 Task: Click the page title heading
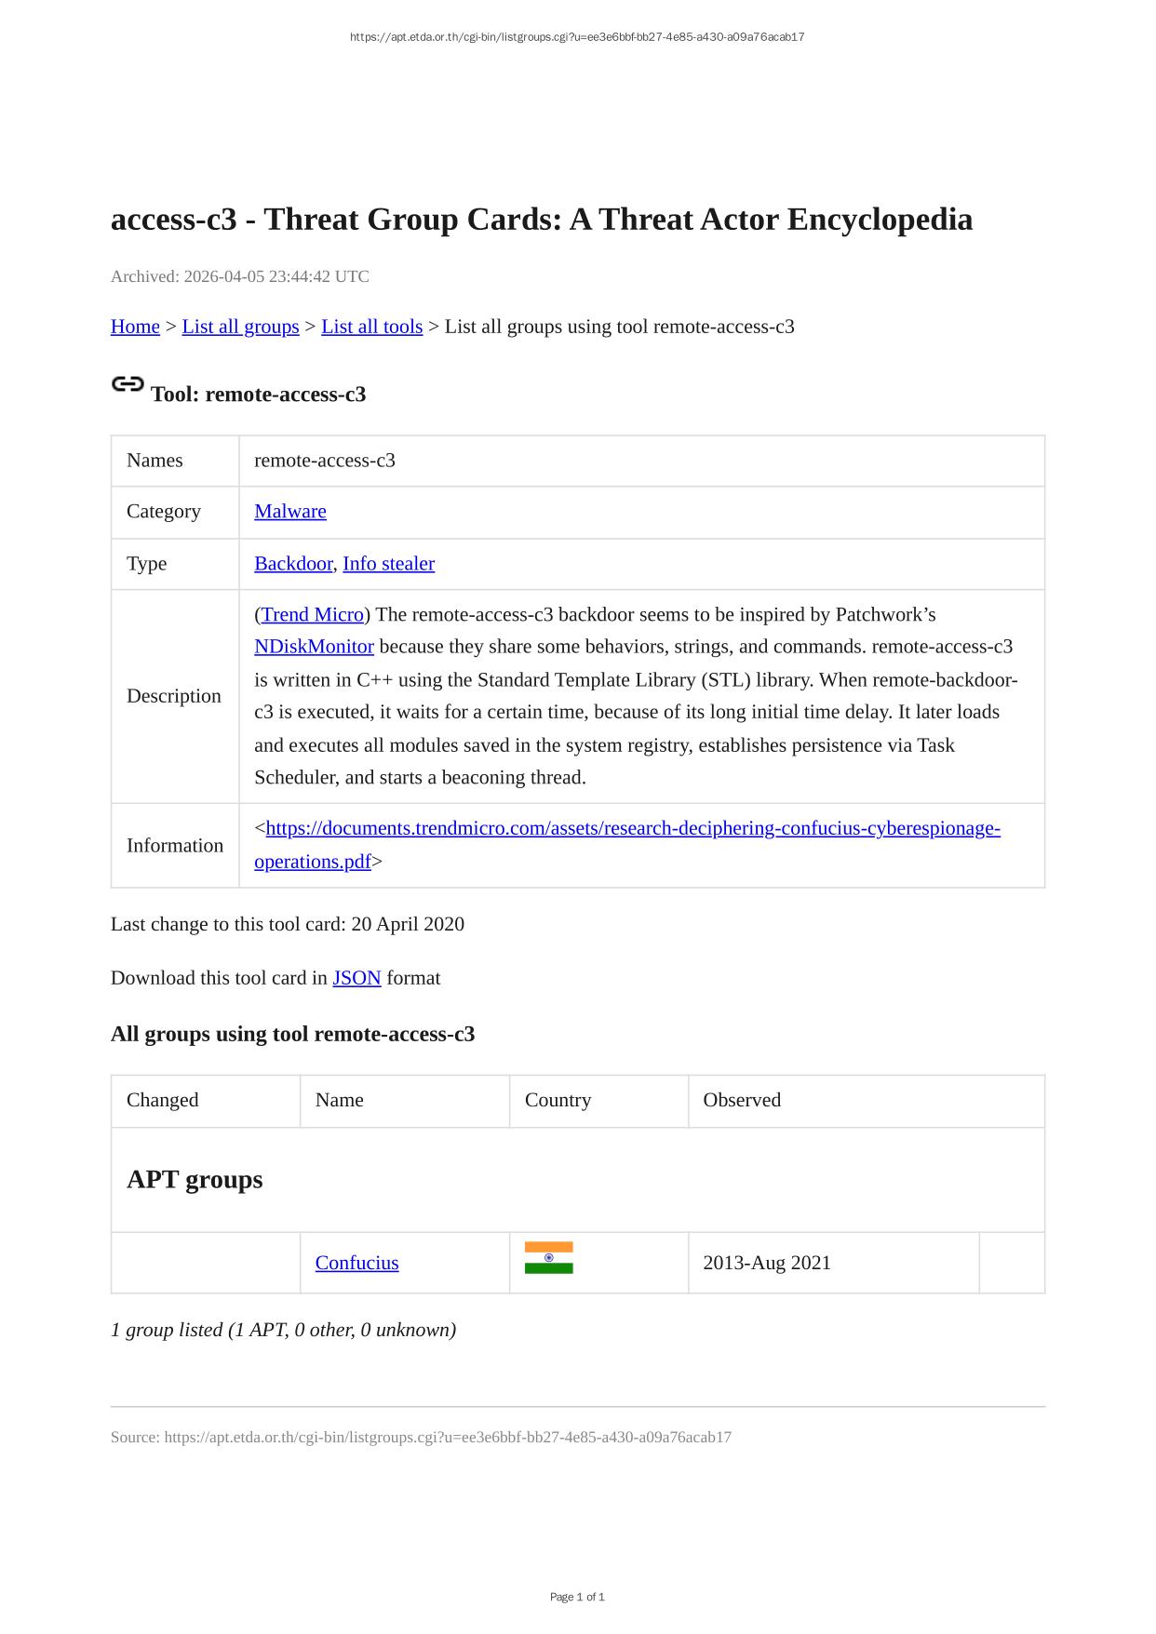coord(541,220)
